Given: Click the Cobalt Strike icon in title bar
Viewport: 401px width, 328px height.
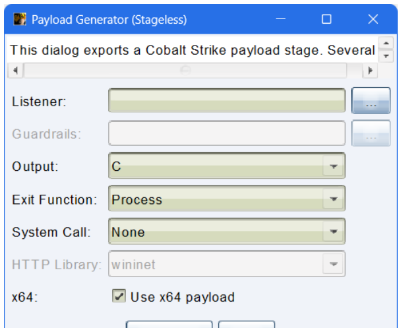Looking at the screenshot, I should coord(20,19).
